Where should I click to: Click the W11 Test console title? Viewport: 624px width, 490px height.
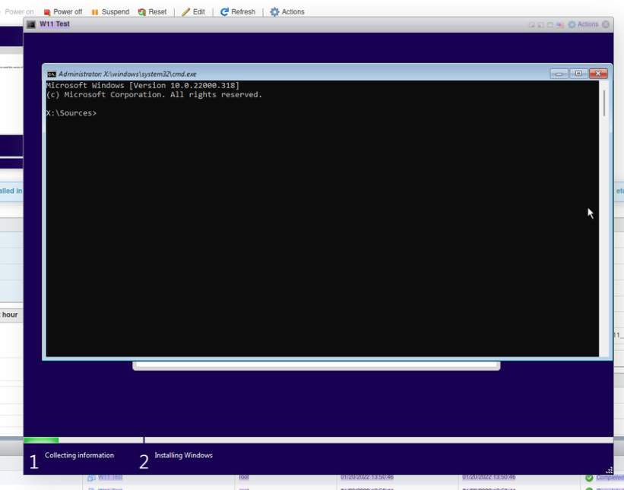coord(55,24)
